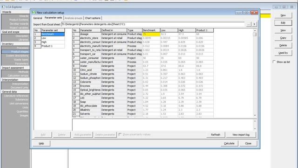Select Substances in the LCA Explorer tree
The height and width of the screenshot is (168, 298).
[22, 99]
